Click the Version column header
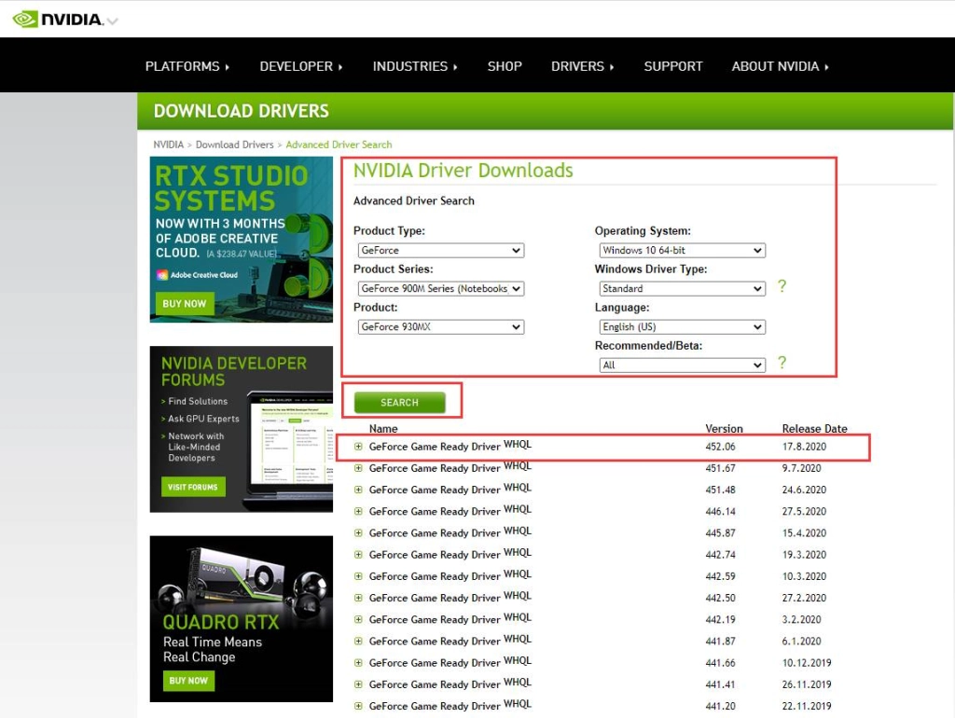The image size is (955, 718). 724,429
